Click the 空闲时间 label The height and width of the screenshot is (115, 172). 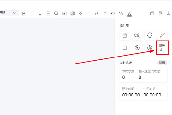149,89
